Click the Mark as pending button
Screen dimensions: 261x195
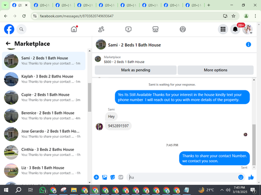point(136,70)
